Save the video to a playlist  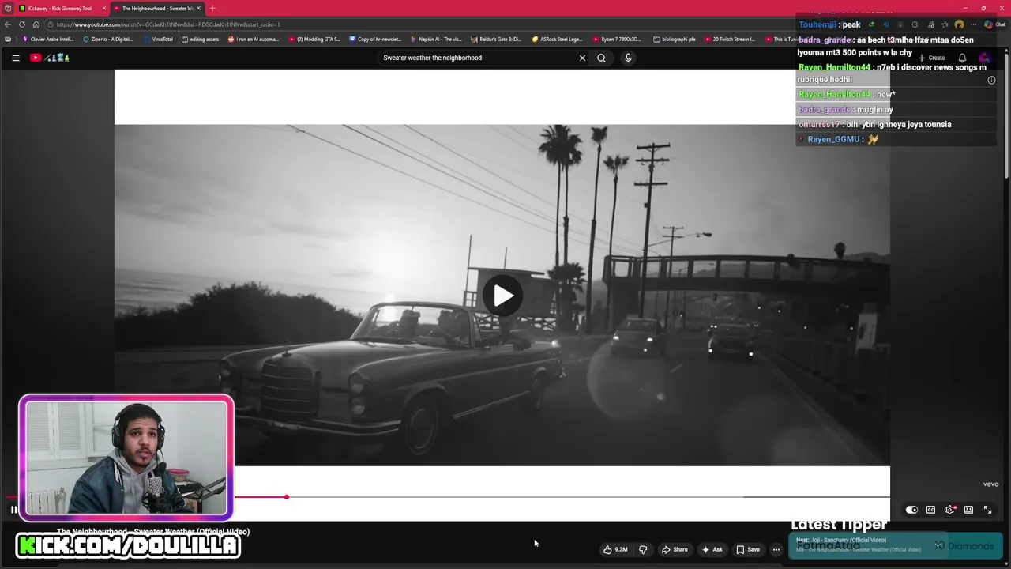tap(748, 549)
